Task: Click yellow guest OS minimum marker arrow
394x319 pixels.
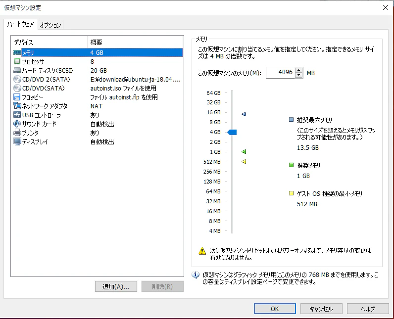Action: point(244,162)
